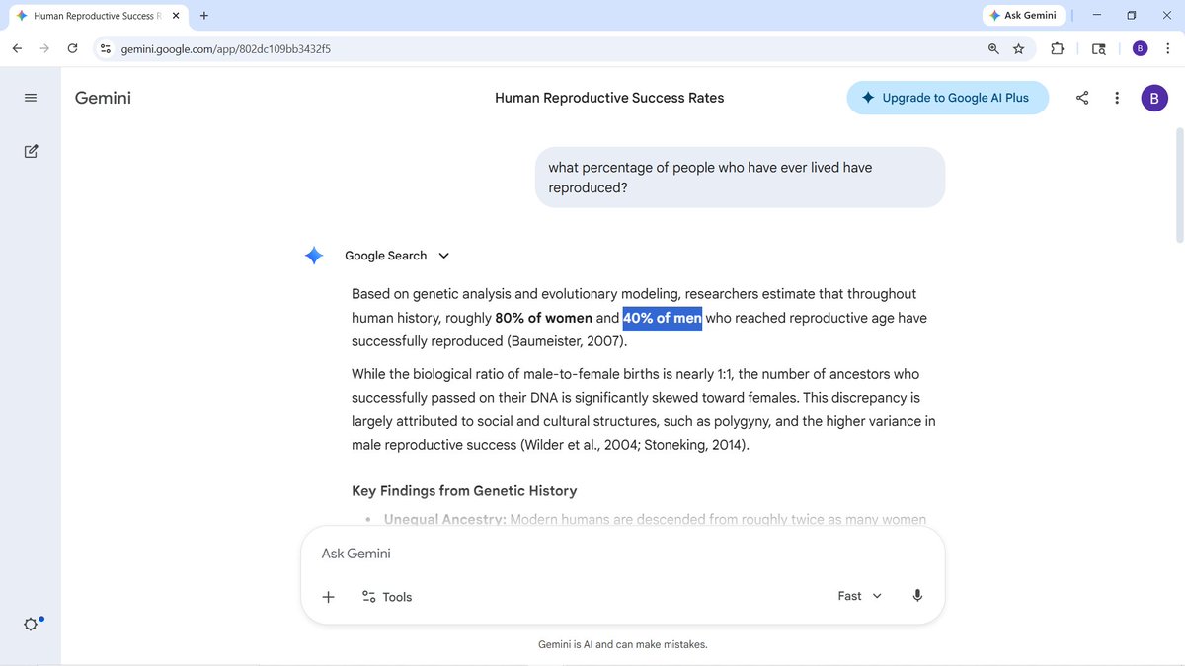This screenshot has width=1185, height=666.
Task: Go forward using the browser forward arrow
Action: pos(44,48)
